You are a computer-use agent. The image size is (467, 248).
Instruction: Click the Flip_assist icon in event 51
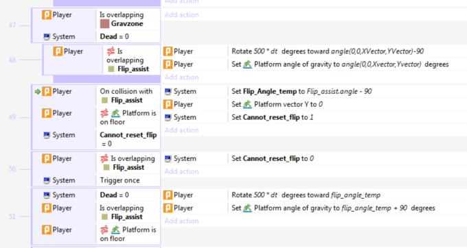pyautogui.click(x=104, y=217)
